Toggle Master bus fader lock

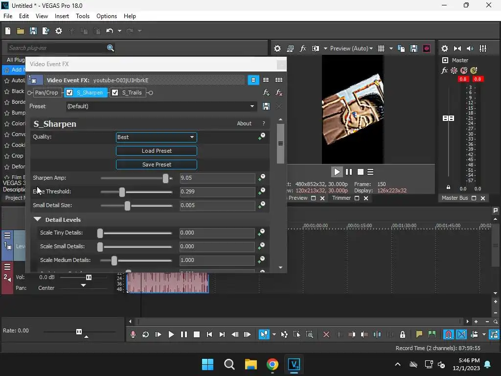pyautogui.click(x=448, y=188)
